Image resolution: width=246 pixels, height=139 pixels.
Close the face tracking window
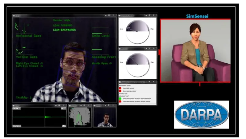(113, 15)
